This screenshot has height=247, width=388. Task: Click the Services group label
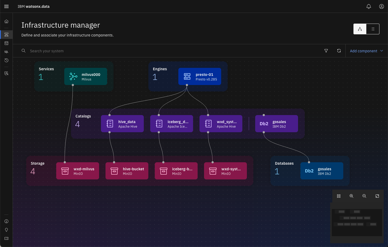pos(46,69)
